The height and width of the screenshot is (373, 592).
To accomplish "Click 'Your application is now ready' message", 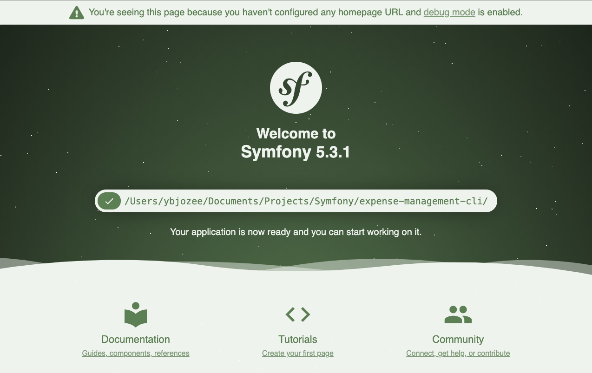I will (x=296, y=232).
